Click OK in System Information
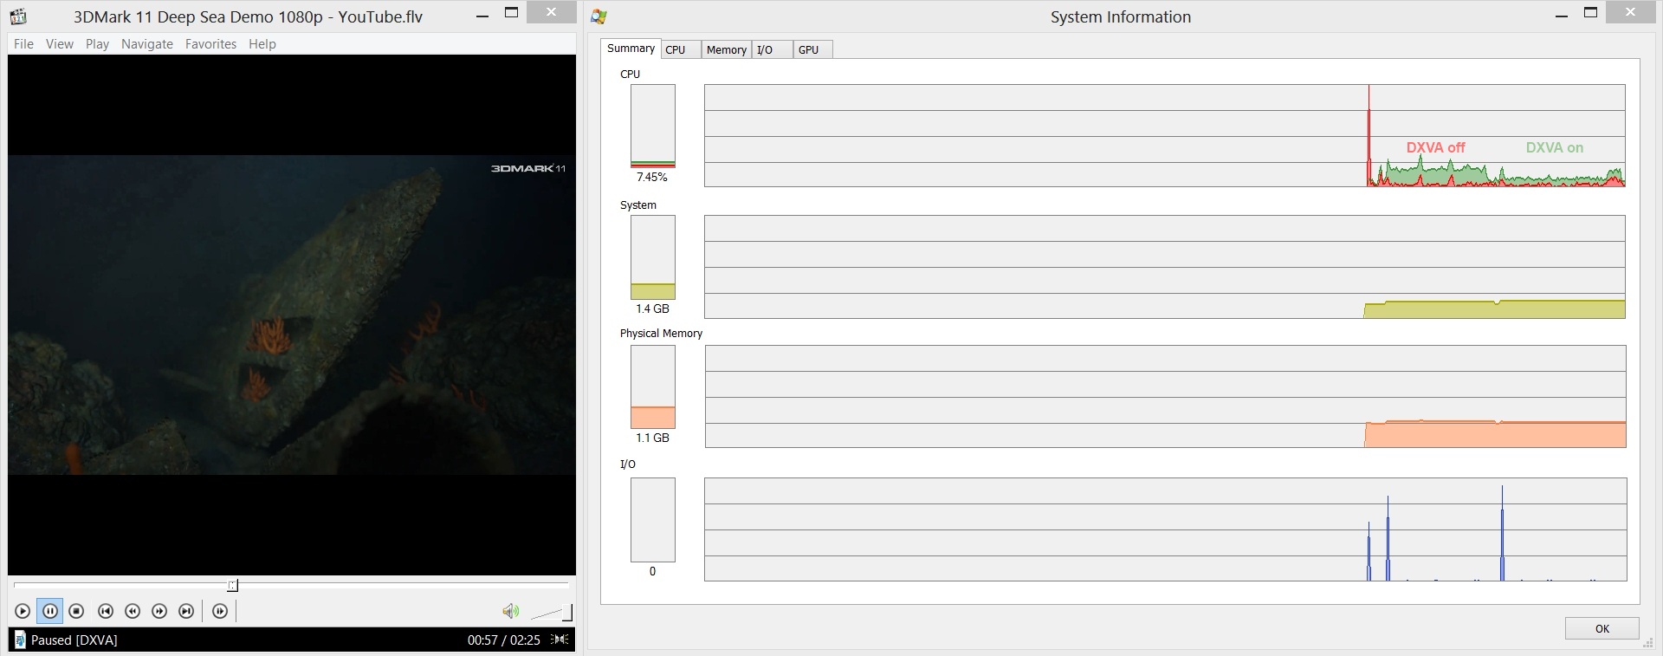1663x656 pixels. point(1602,628)
